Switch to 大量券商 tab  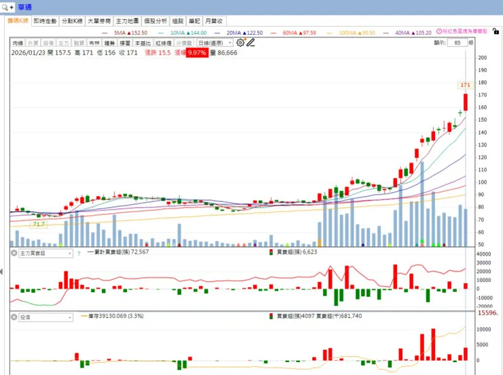pyautogui.click(x=99, y=21)
